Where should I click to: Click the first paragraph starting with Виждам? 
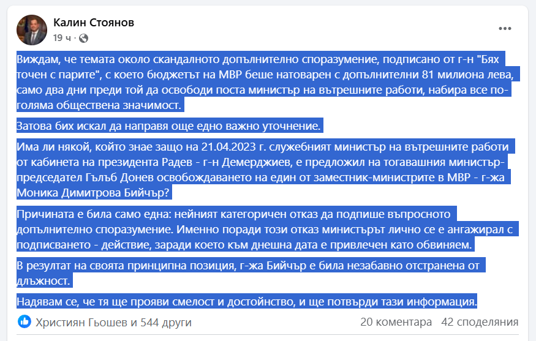(x=268, y=82)
